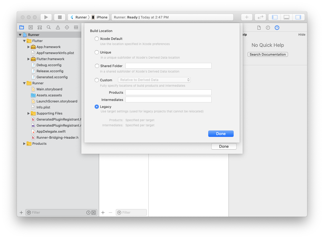Collapse the Runner project root
The width and height of the screenshot is (324, 239).
tap(20, 35)
